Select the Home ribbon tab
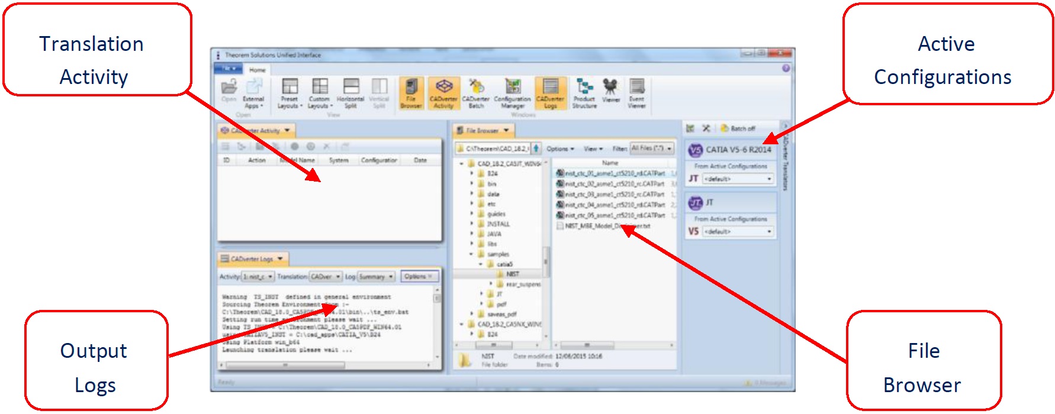Screen dimensions: 1055x414 258,70
